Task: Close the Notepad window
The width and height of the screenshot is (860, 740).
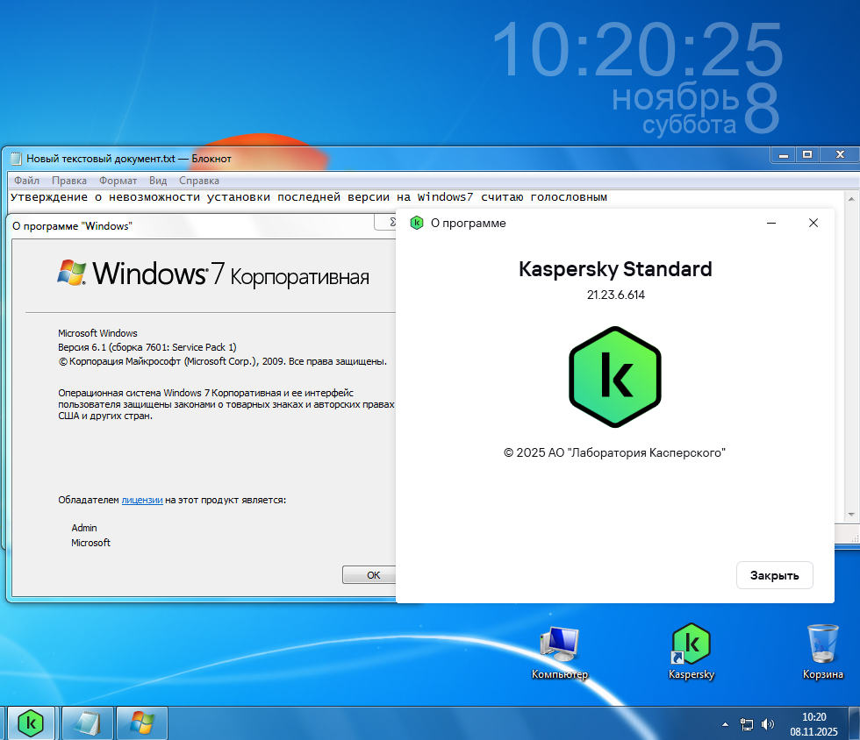Action: [840, 155]
